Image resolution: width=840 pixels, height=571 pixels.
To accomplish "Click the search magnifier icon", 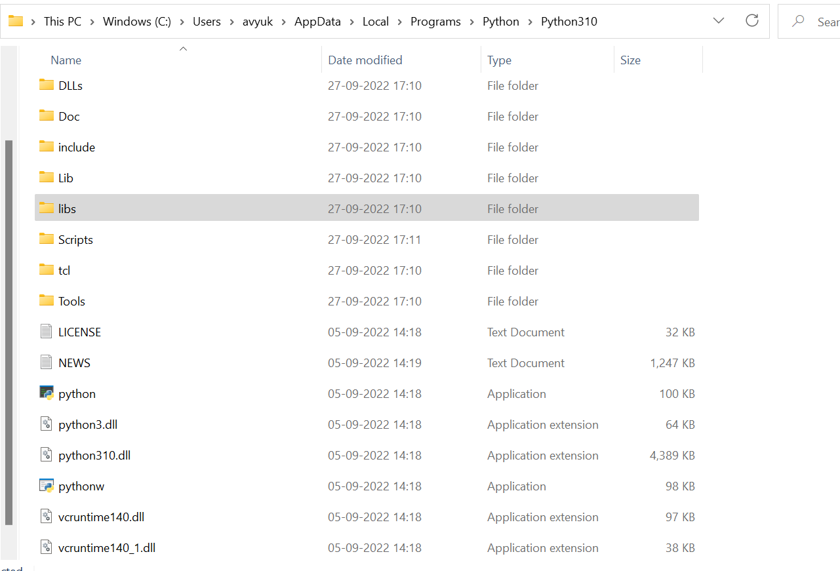I will coord(798,21).
